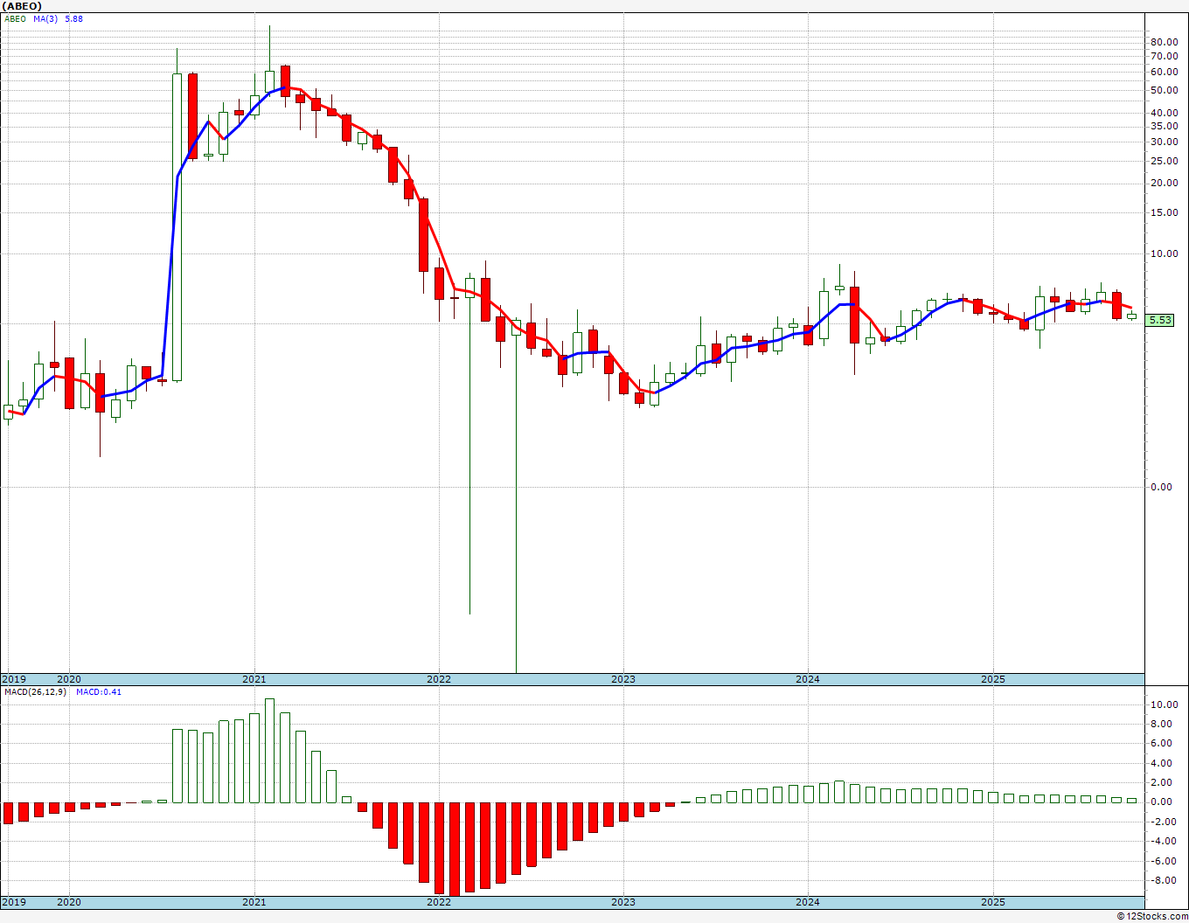The height and width of the screenshot is (923, 1189).
Task: Click 2025 on the price chart time axis
Action: pyautogui.click(x=993, y=679)
